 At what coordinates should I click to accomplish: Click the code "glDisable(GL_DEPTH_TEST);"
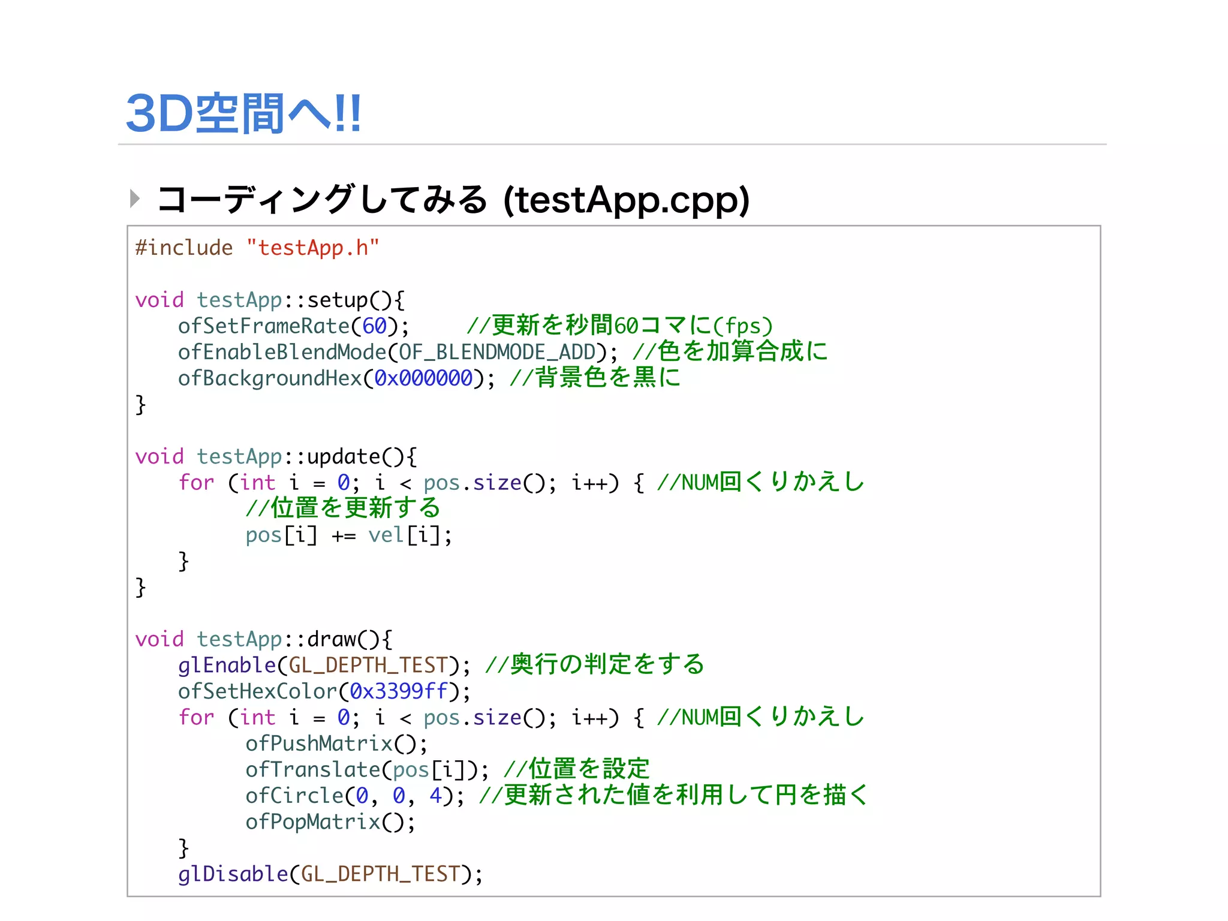pos(330,874)
